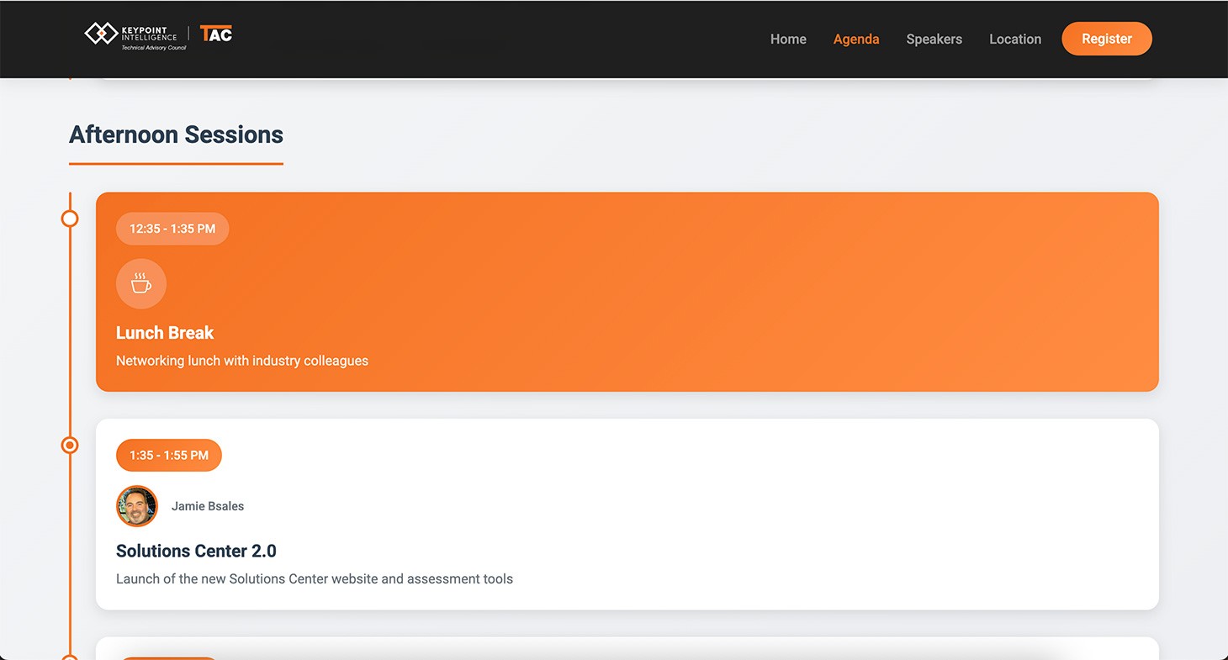
Task: Go to the Agenda nav item
Action: tap(856, 39)
